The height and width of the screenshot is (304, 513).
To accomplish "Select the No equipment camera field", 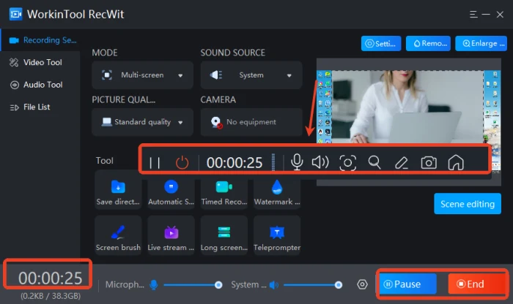I will 251,122.
